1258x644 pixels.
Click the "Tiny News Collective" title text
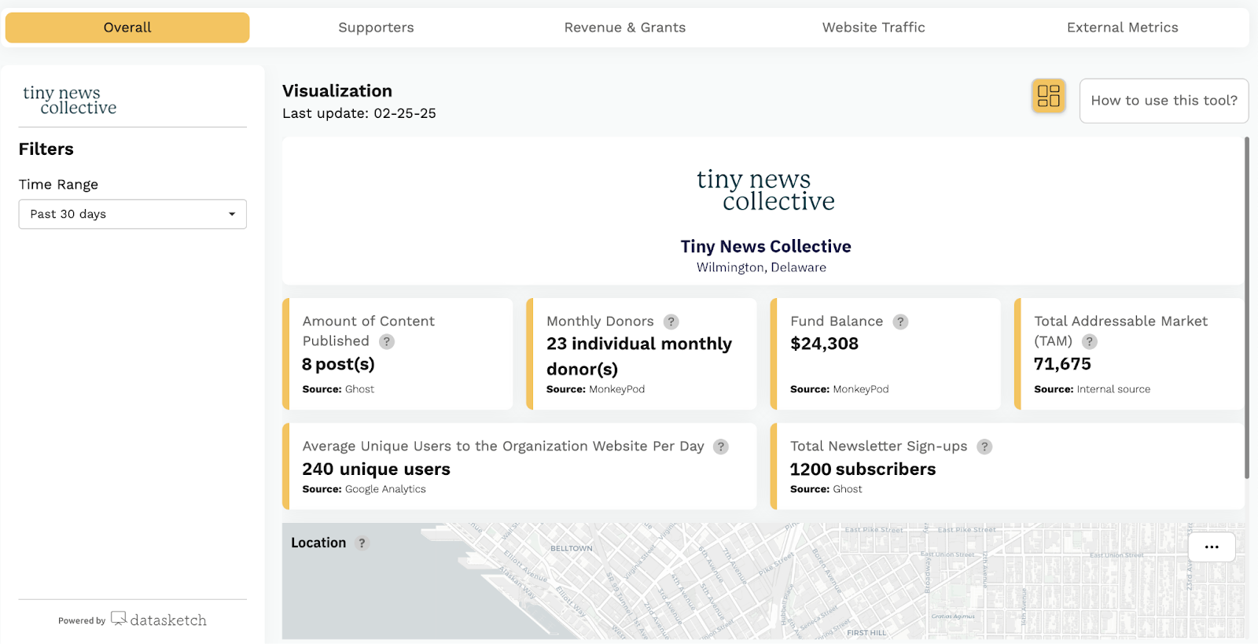(x=766, y=246)
